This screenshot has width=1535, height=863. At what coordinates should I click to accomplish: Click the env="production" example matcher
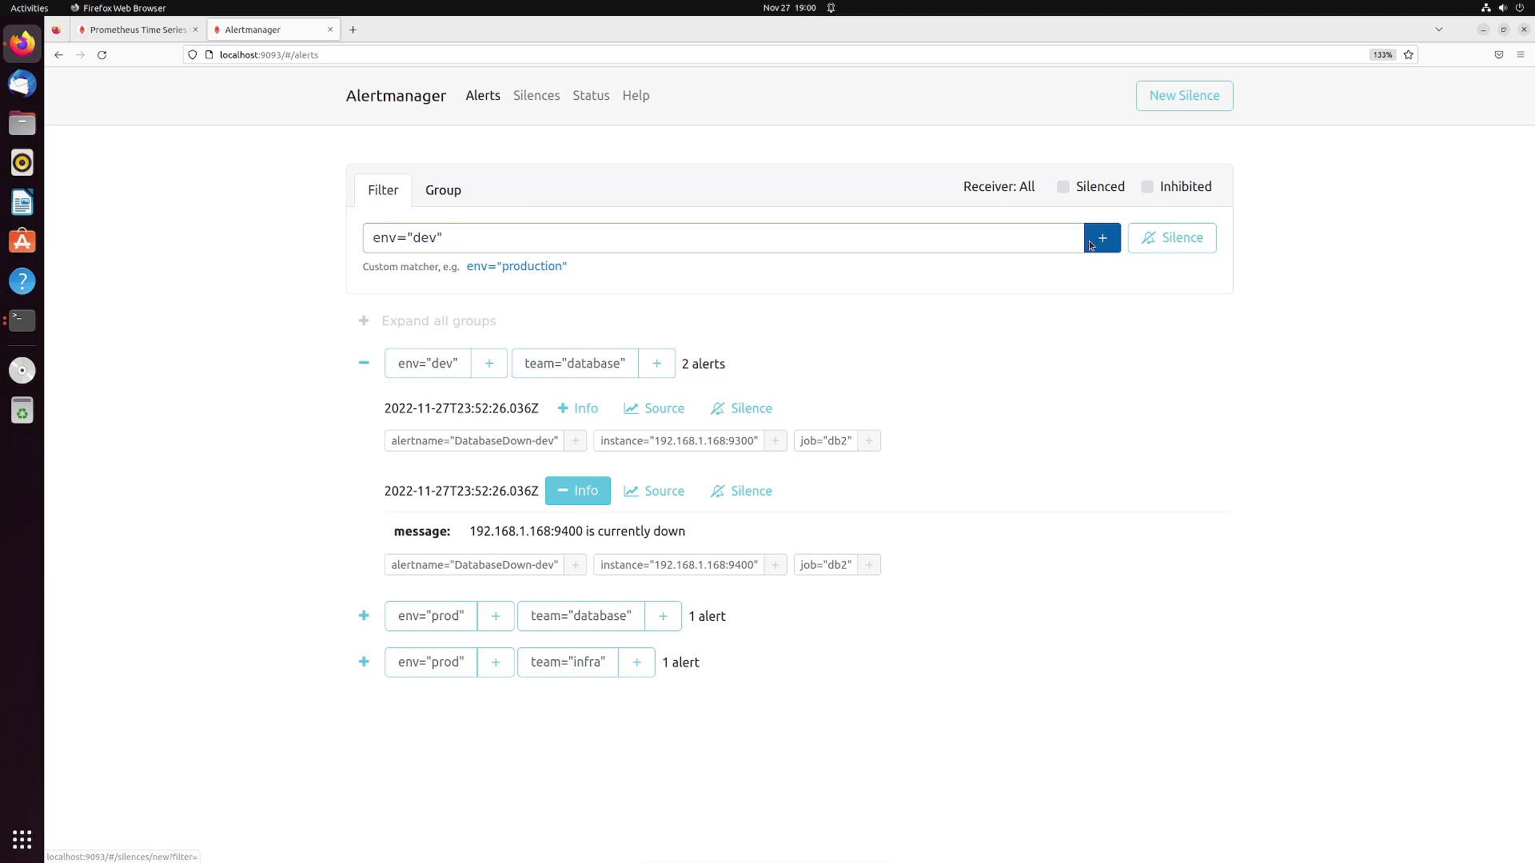(x=516, y=267)
